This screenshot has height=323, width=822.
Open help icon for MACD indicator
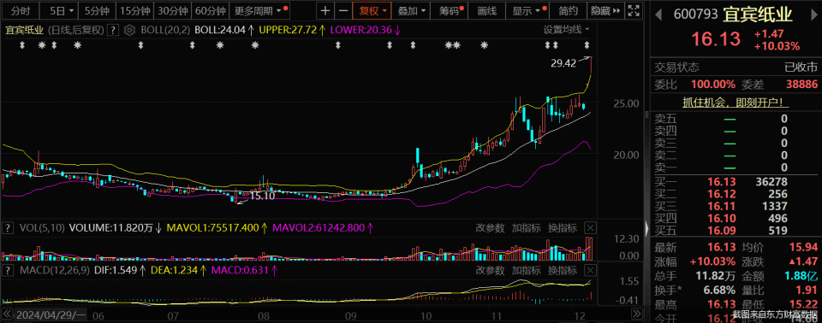[8, 270]
